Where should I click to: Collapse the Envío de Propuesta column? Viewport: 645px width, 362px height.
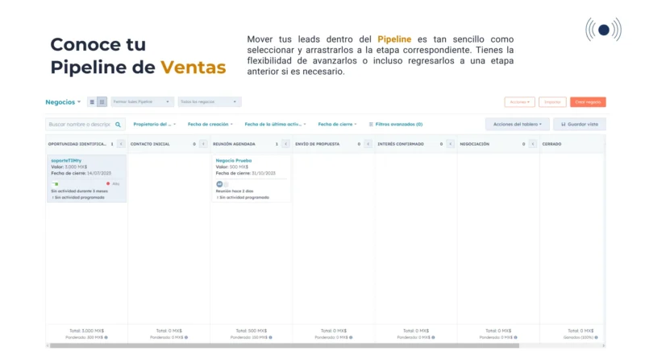point(368,144)
